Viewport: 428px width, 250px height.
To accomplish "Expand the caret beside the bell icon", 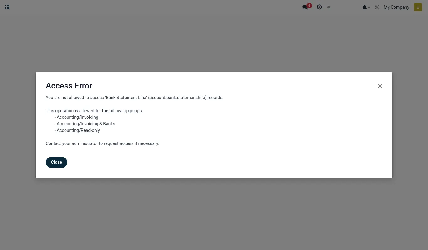I will (x=369, y=7).
